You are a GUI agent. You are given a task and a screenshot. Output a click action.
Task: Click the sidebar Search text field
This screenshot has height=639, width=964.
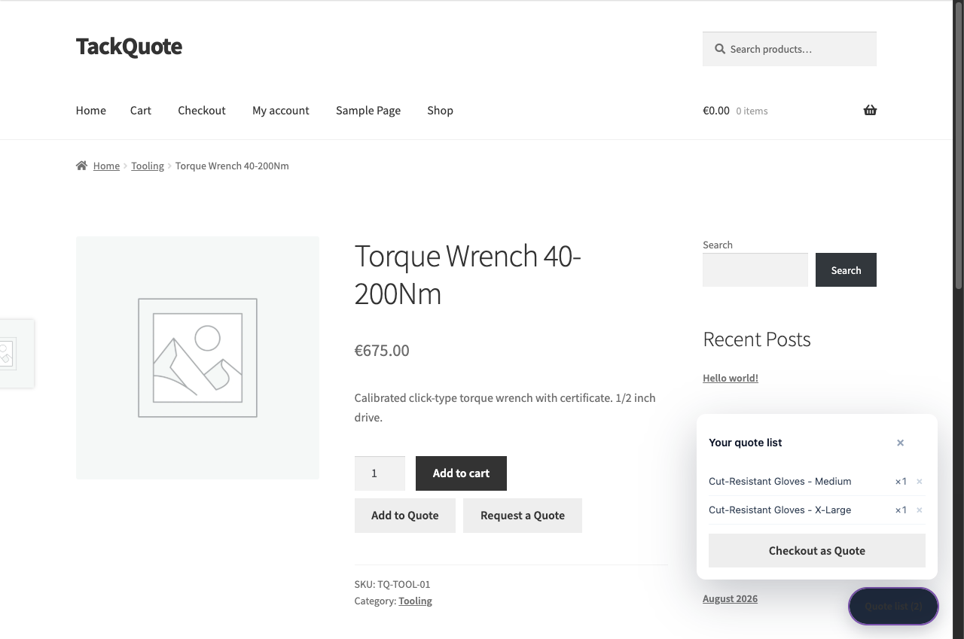(755, 269)
